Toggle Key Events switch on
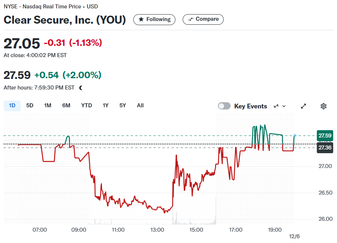 coord(224,106)
